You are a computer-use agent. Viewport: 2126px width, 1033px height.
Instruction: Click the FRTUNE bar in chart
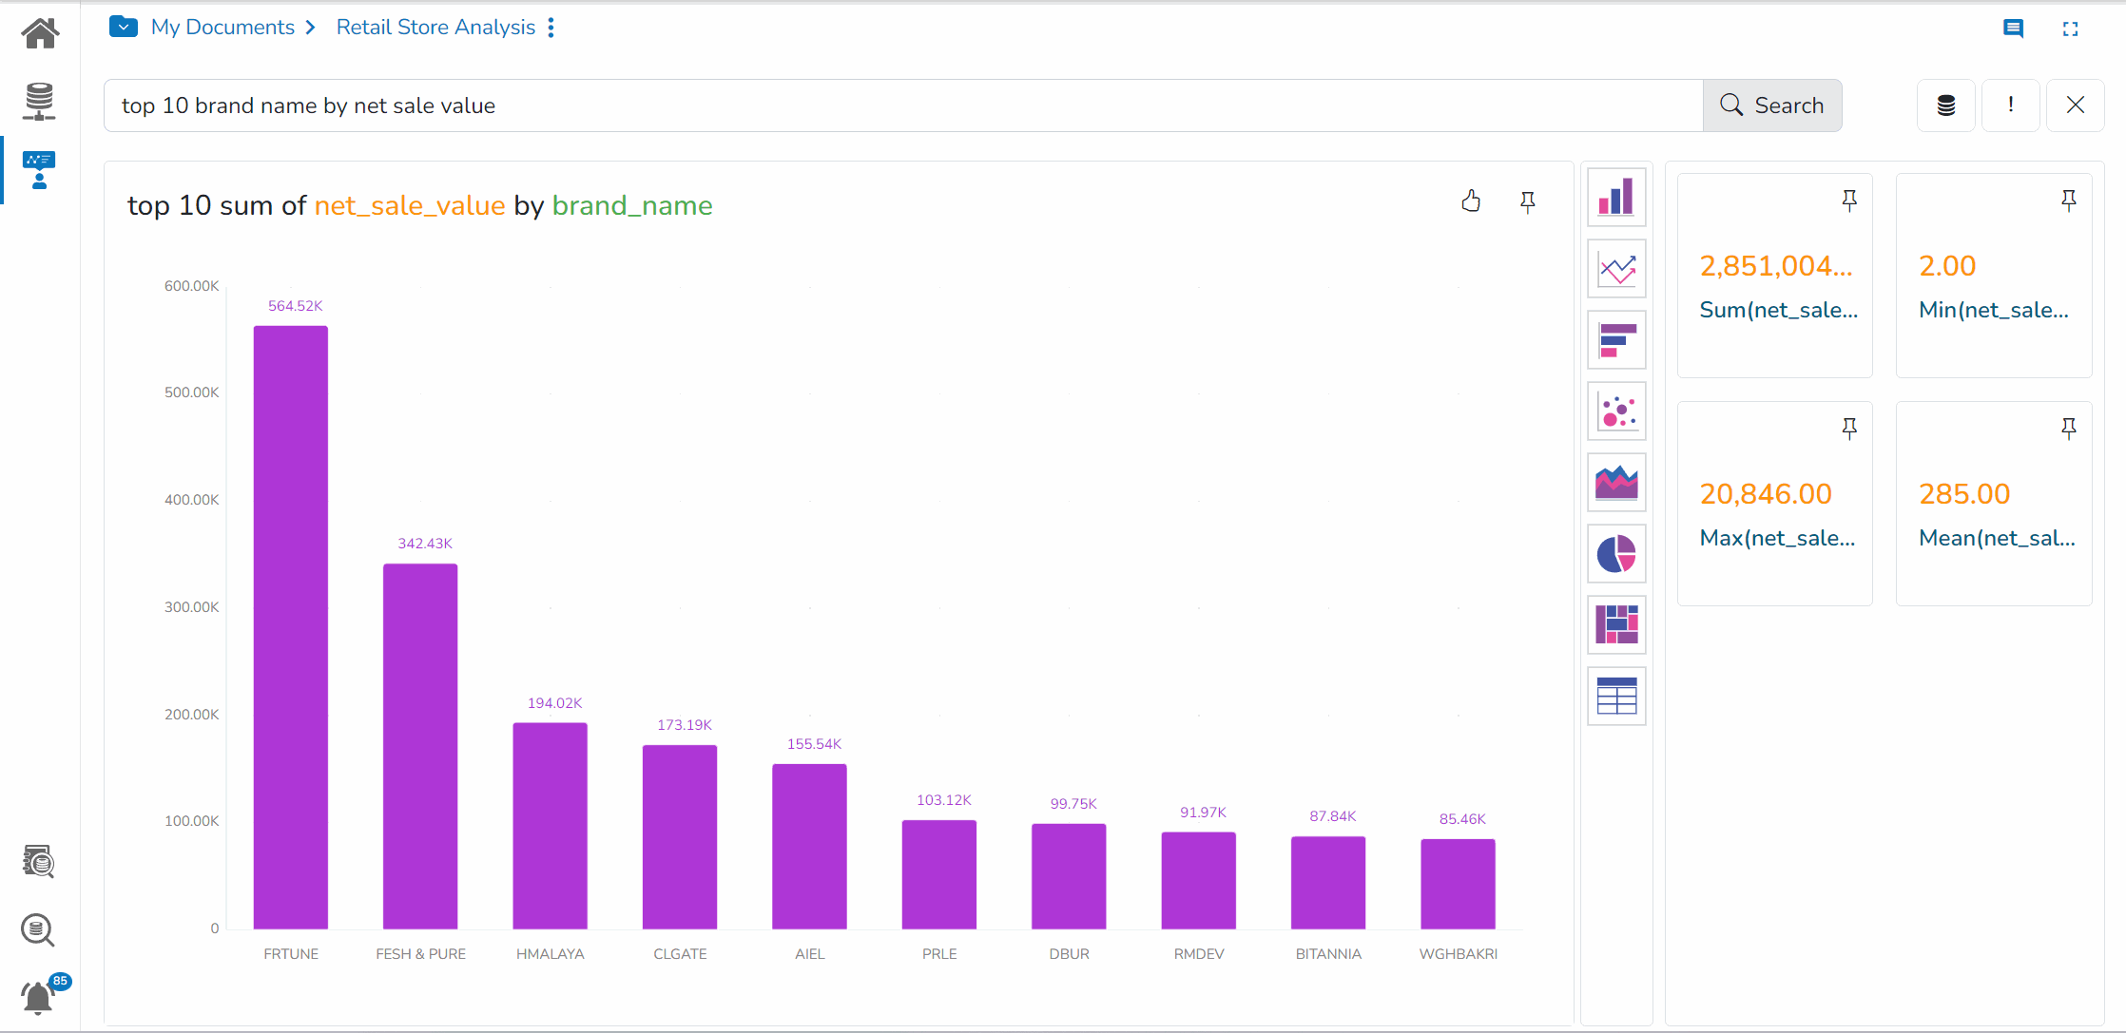[x=291, y=627]
